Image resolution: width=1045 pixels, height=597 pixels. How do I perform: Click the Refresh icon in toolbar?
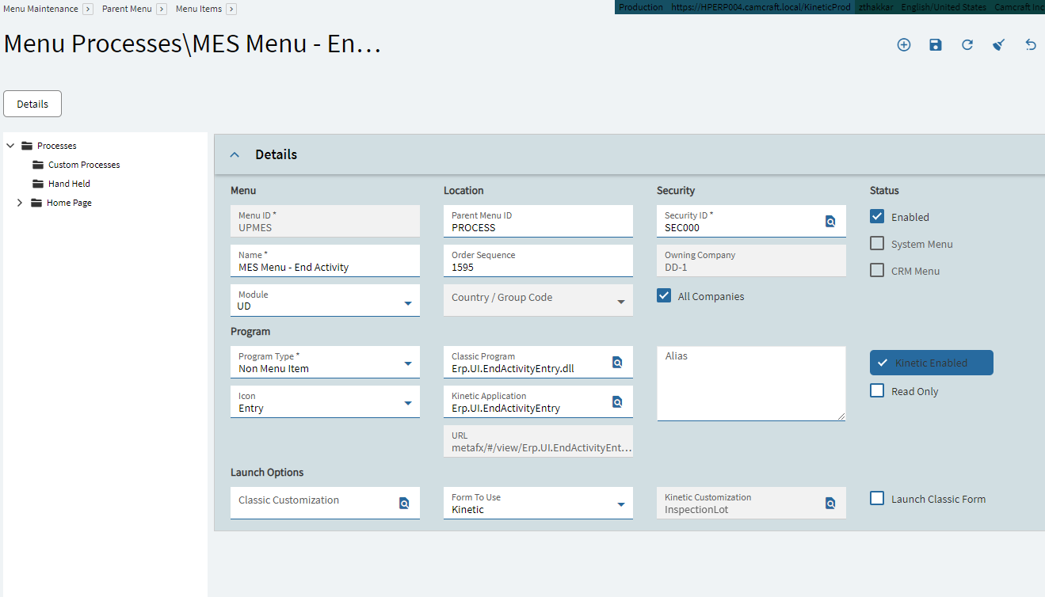(967, 45)
